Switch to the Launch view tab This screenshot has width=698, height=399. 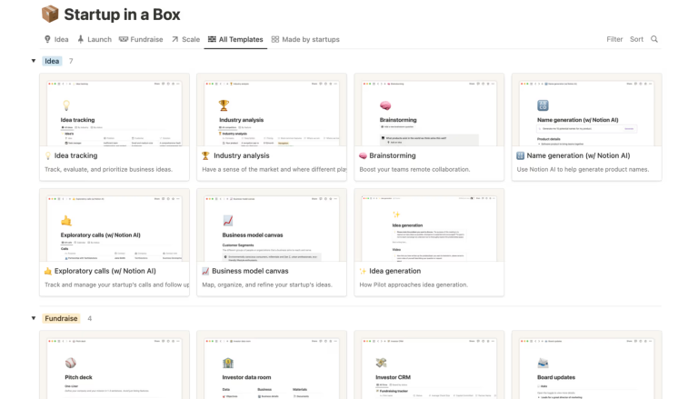[x=95, y=39]
